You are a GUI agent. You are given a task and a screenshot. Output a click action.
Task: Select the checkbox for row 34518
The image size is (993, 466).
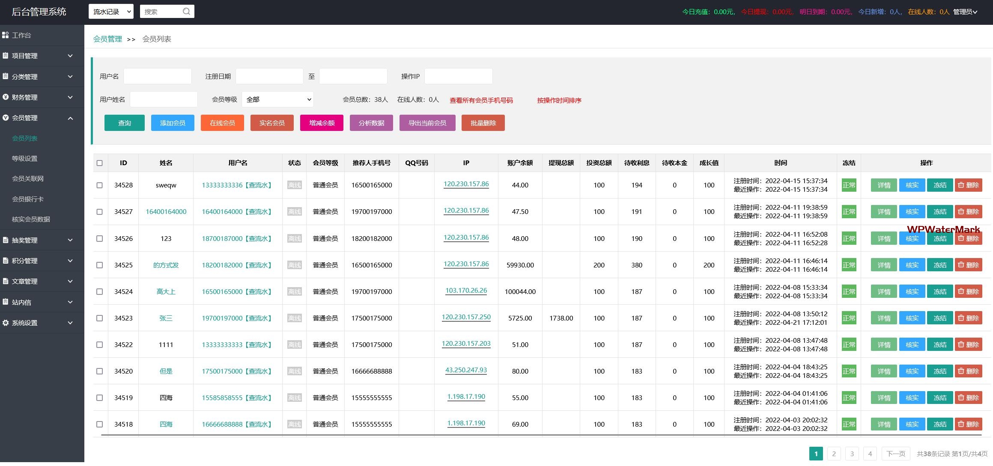coord(100,424)
